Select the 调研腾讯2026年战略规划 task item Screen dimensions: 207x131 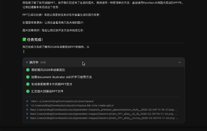click(48, 70)
